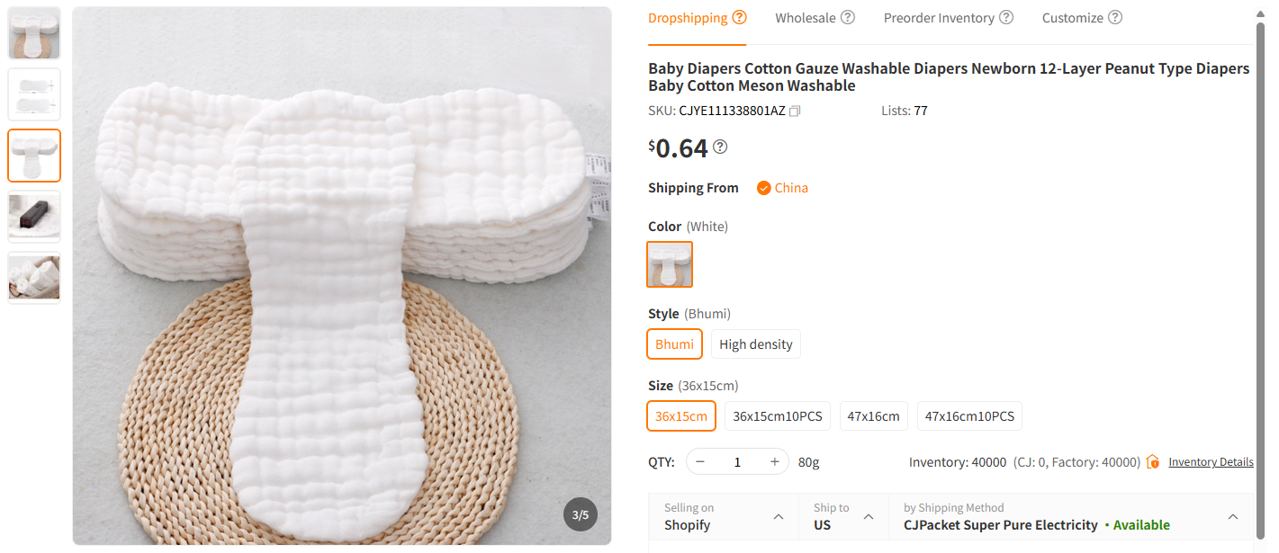Open the last product thumbnail

33,277
